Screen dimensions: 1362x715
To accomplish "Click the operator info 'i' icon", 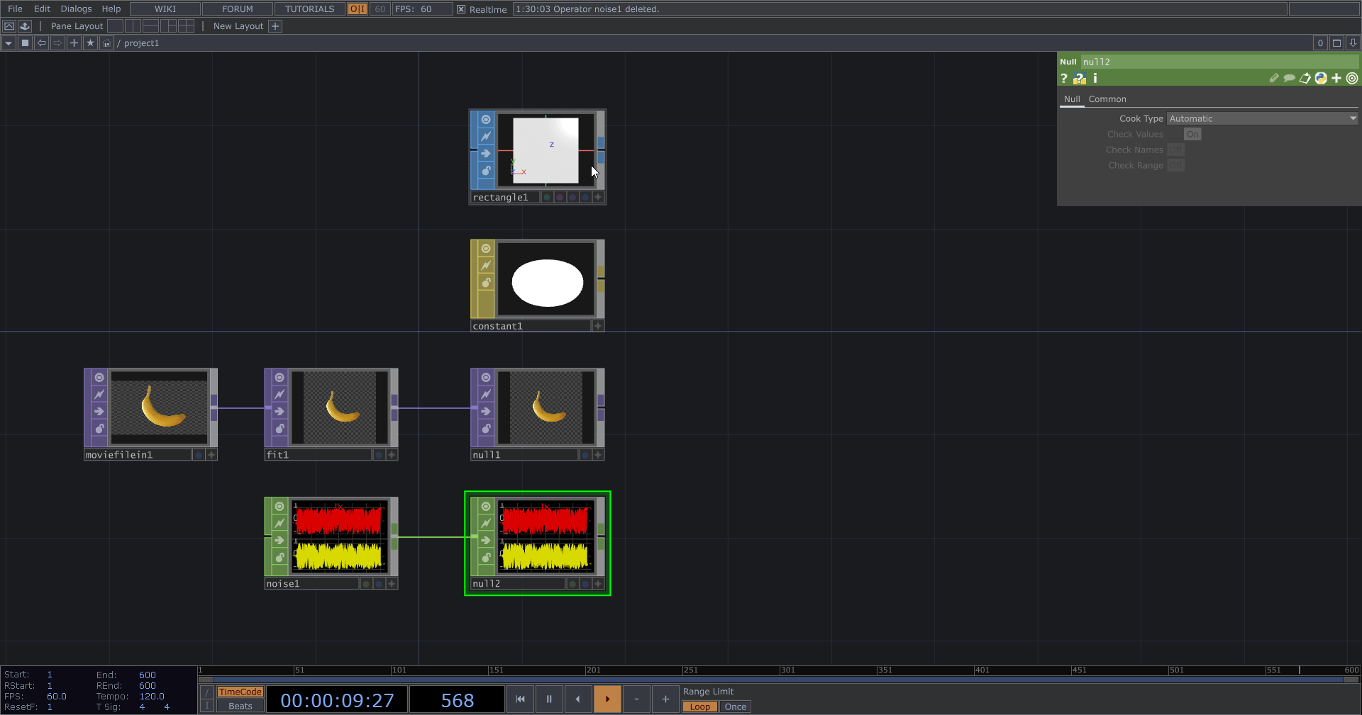I will [1095, 79].
